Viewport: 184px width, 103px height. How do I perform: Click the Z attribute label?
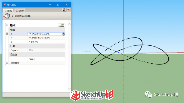click(11, 42)
